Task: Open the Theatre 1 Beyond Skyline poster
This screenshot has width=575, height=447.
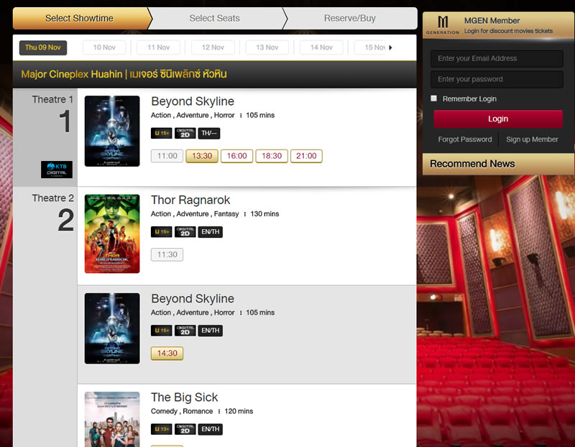Action: (x=112, y=132)
